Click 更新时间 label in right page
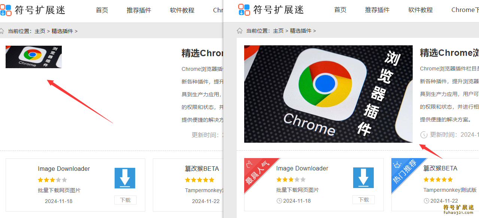 click(x=443, y=134)
